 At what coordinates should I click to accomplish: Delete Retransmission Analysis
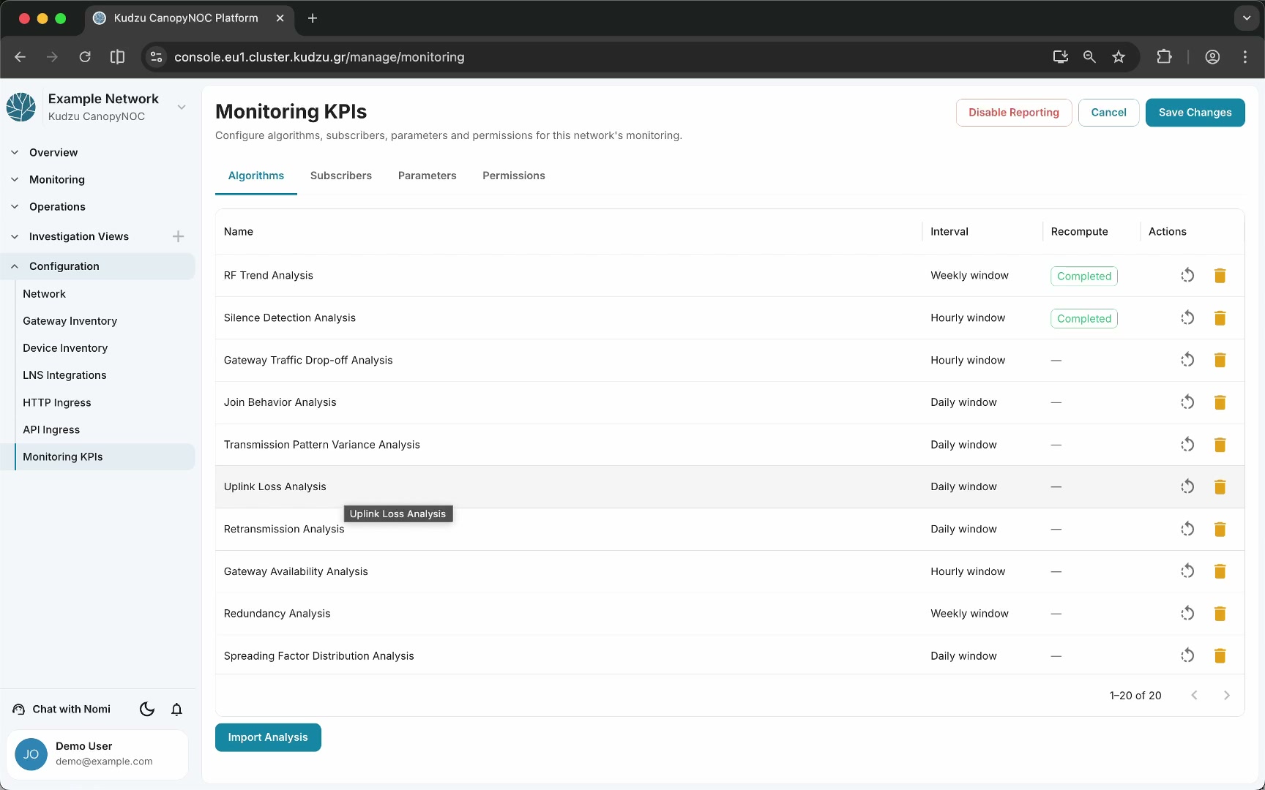tap(1220, 529)
